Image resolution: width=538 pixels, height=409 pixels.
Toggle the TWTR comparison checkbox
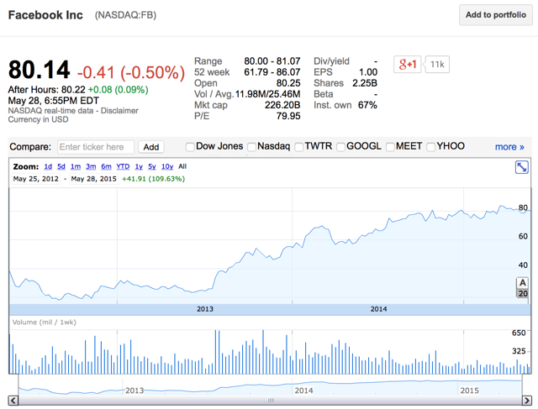[x=299, y=147]
